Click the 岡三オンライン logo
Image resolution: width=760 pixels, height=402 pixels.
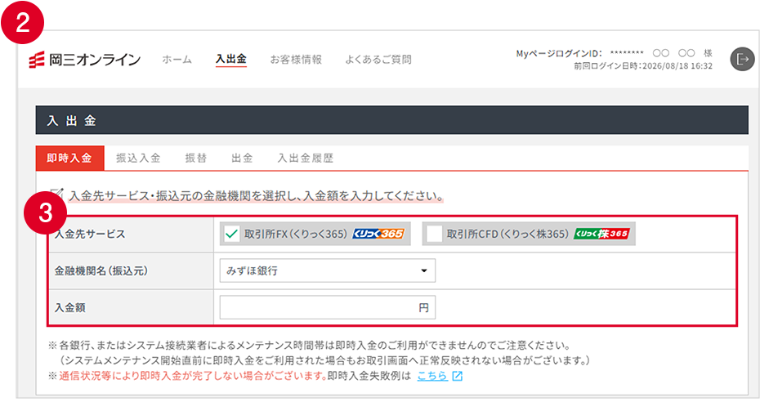click(85, 60)
